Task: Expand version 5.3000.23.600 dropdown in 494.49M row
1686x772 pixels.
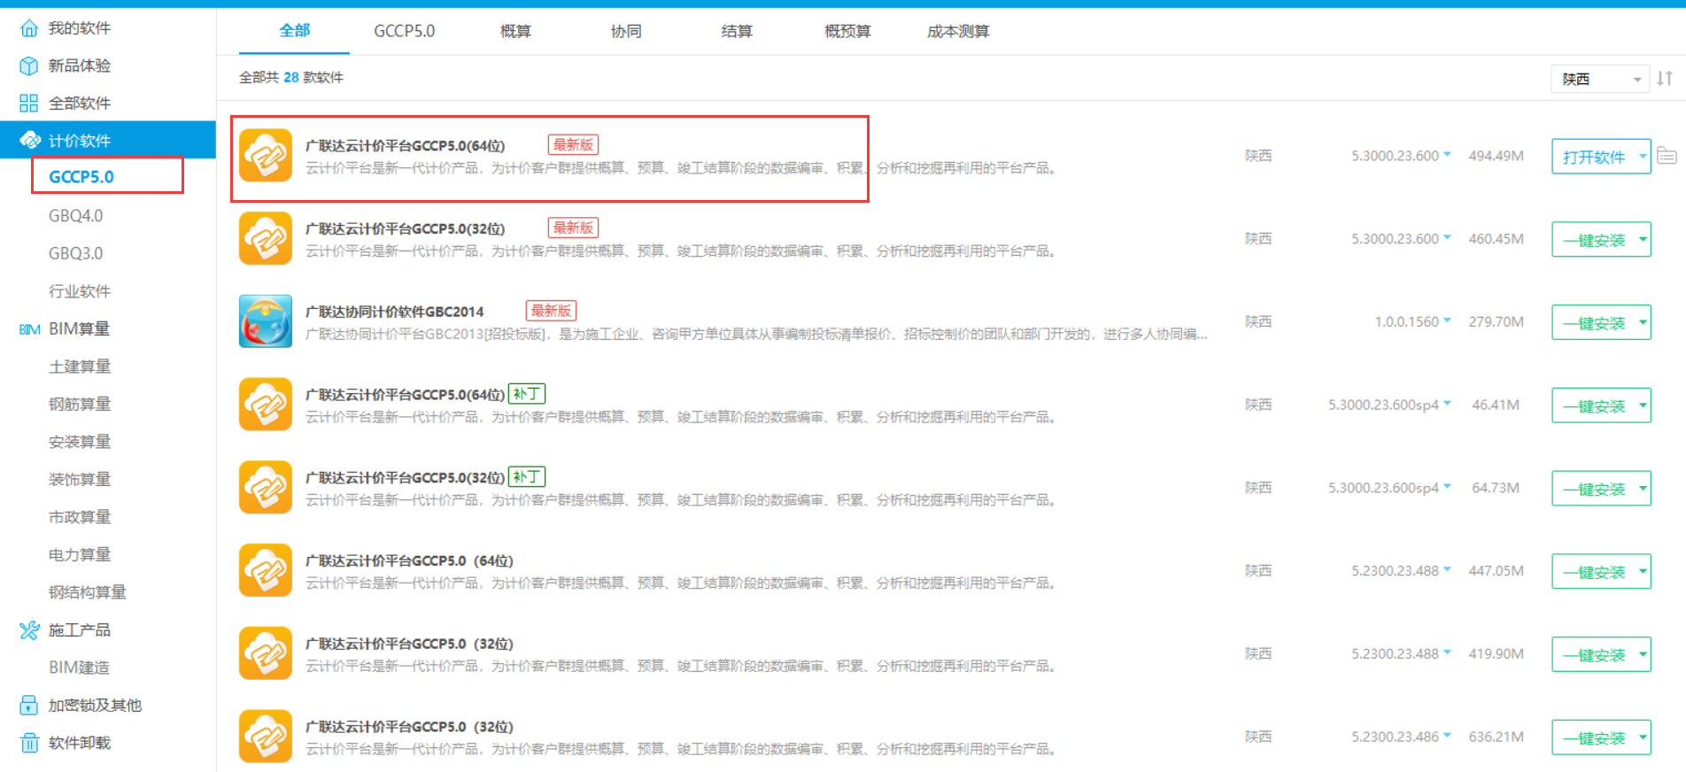Action: 1447,154
